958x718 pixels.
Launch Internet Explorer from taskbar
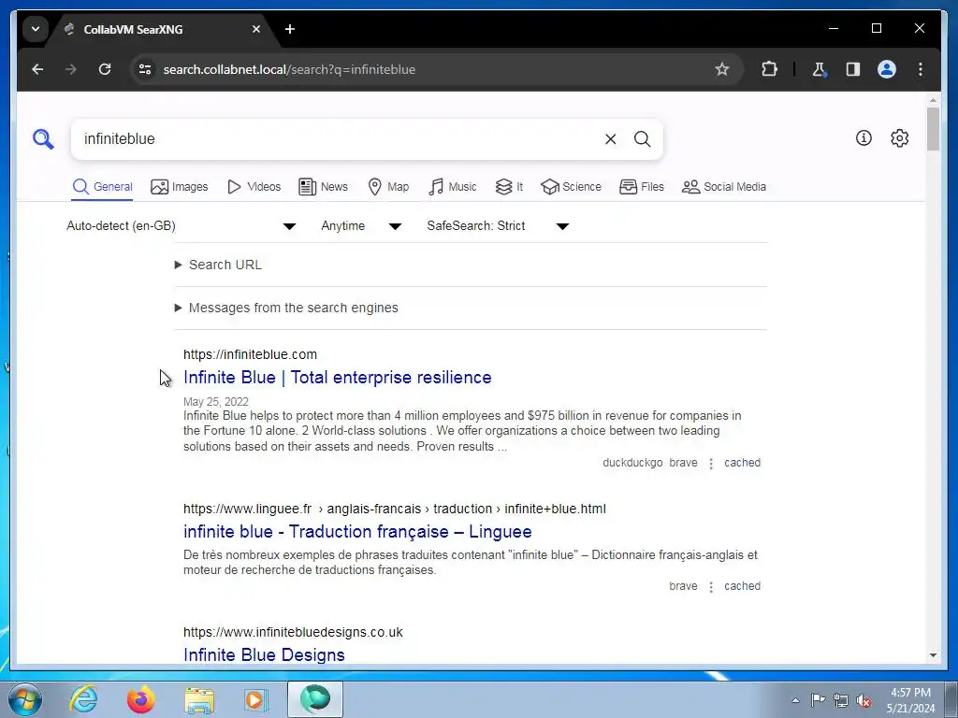[x=83, y=699]
